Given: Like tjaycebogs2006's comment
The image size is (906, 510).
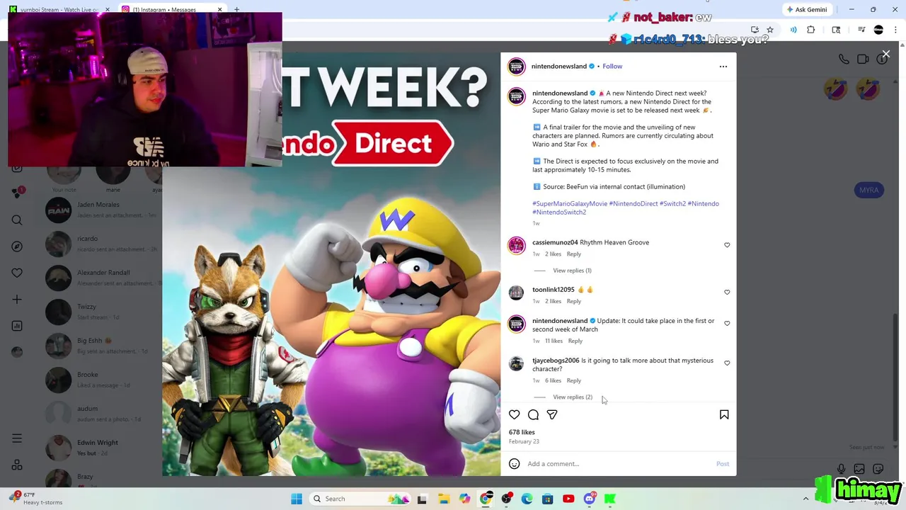Looking at the screenshot, I should coord(727,363).
